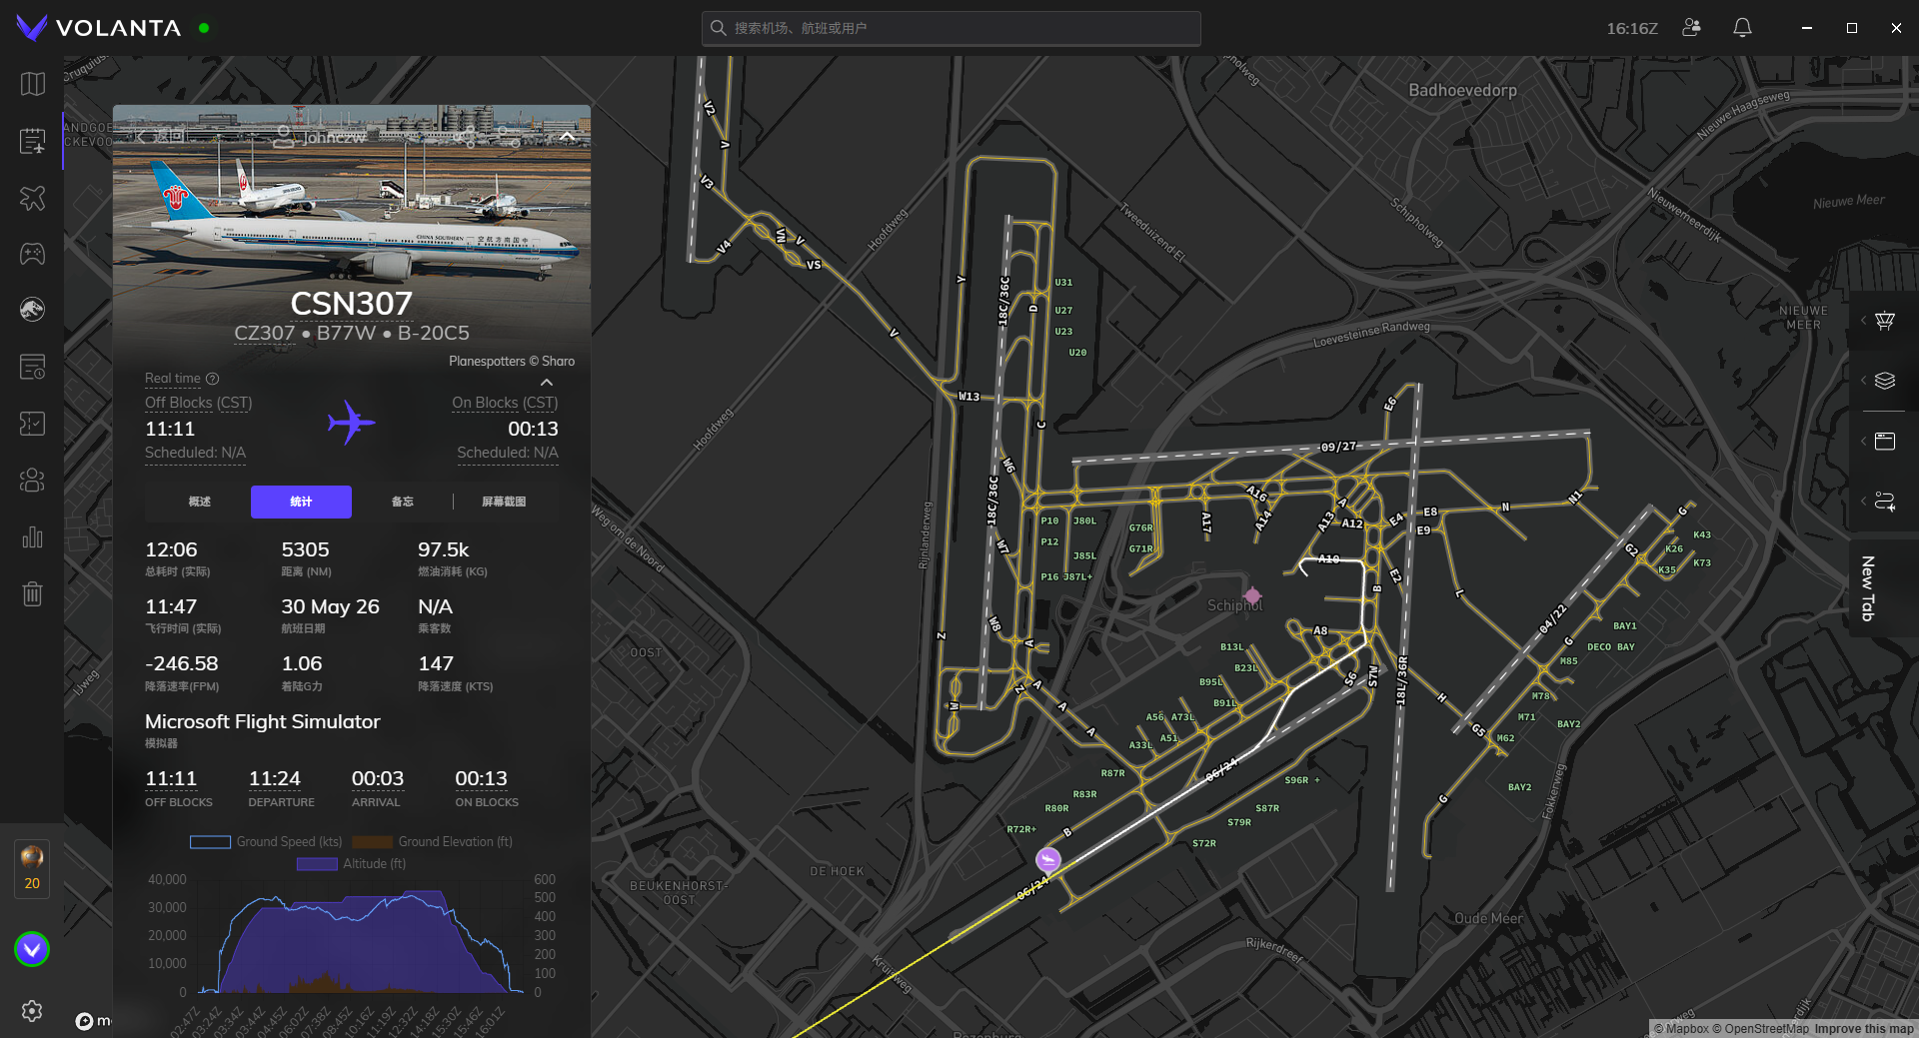Screen dimensions: 1919x1038
Task: Click the Off Blocks (CST) label
Action: point(198,403)
